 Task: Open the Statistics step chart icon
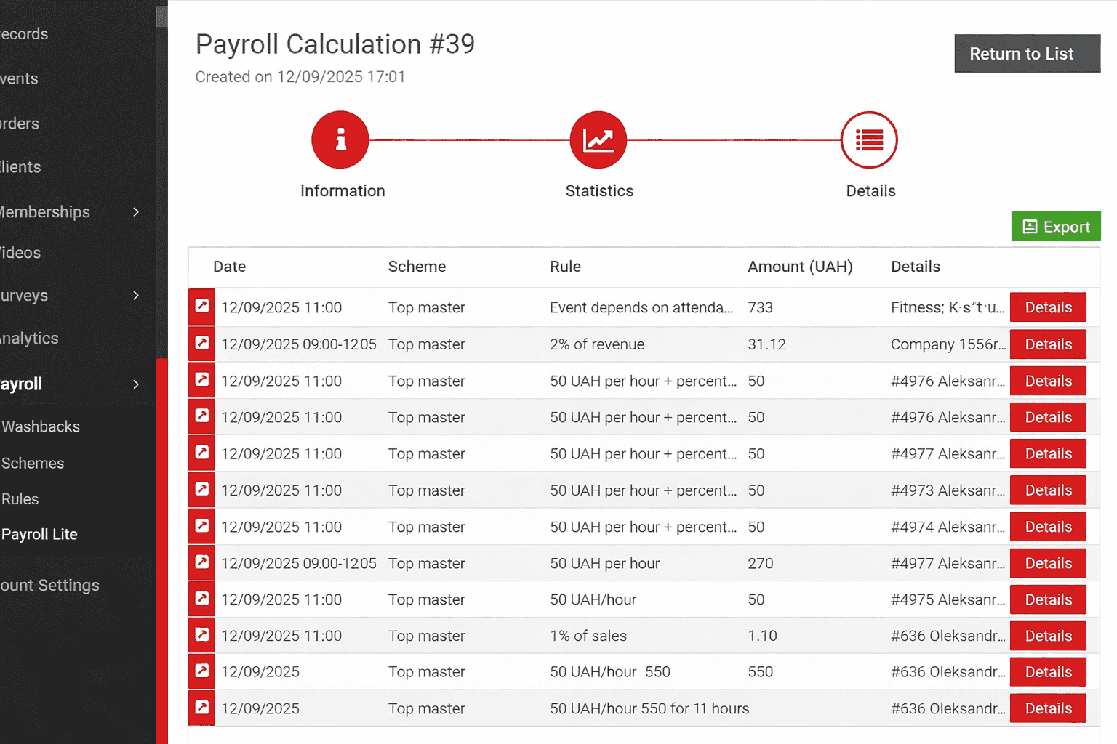[598, 139]
